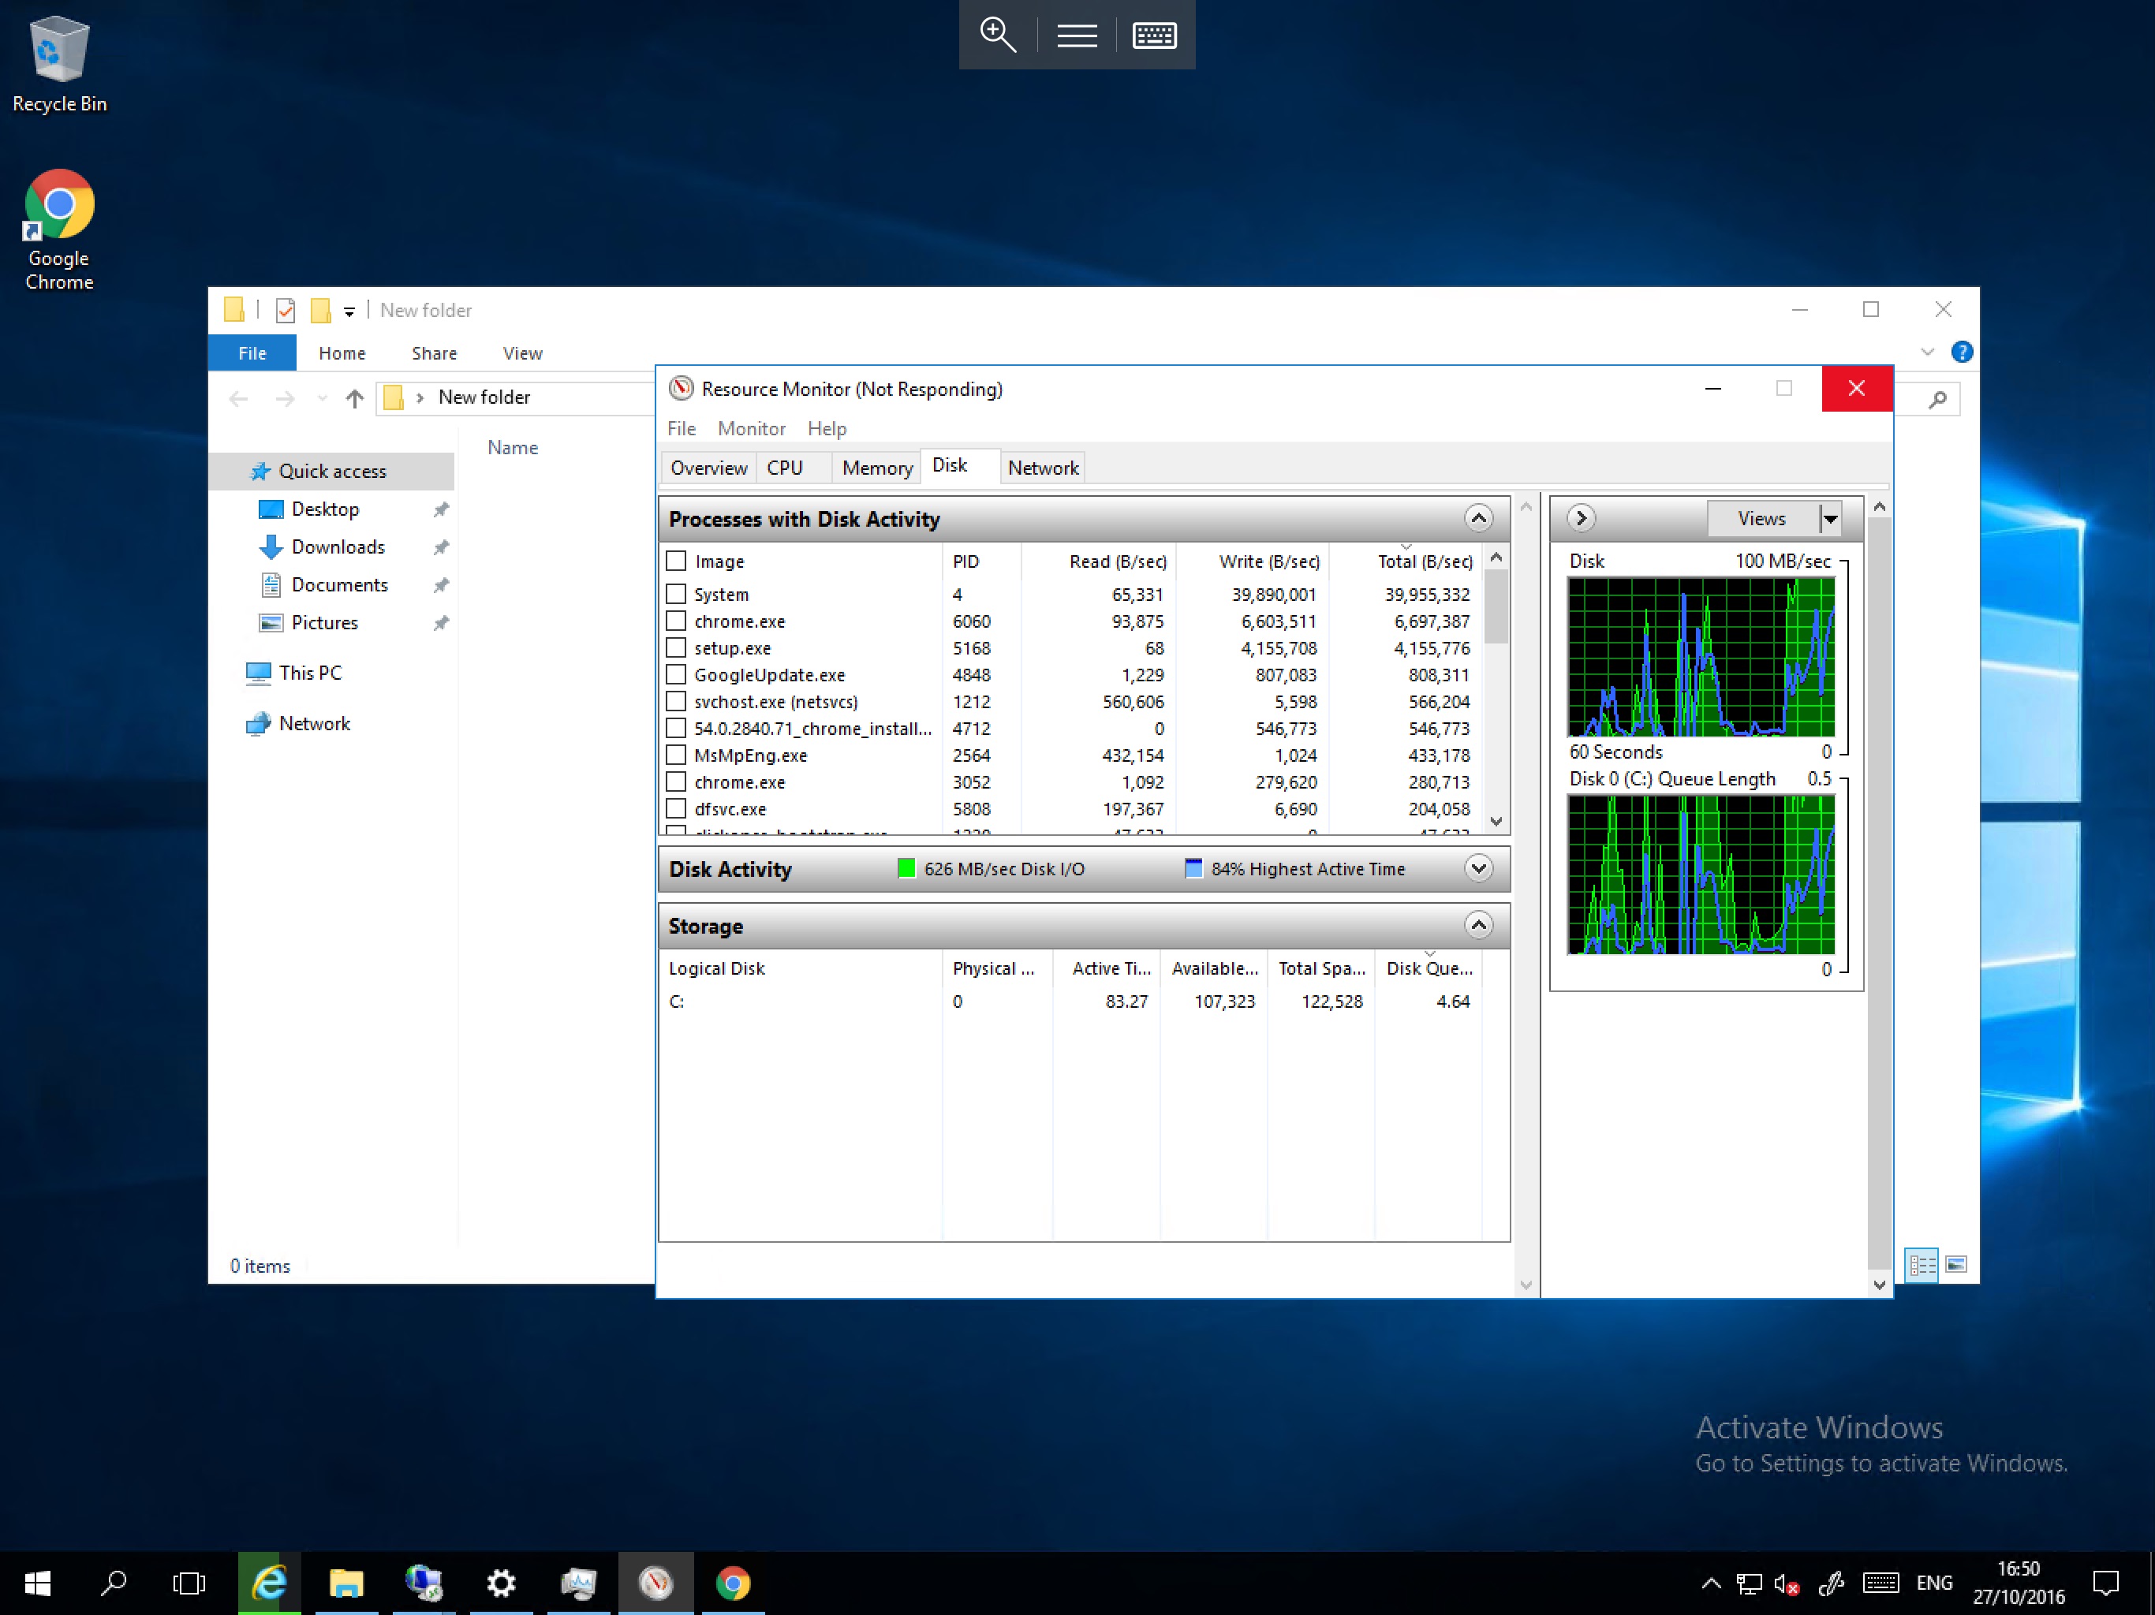
Task: Click the Network tab in Resource Monitor
Action: pos(1042,467)
